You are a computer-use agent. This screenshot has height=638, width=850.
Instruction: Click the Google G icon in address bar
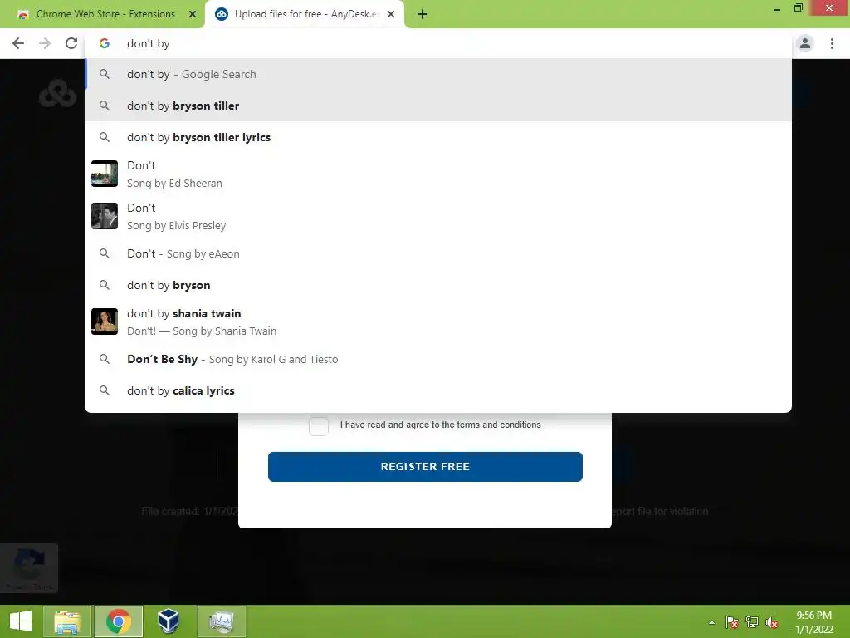pyautogui.click(x=105, y=43)
